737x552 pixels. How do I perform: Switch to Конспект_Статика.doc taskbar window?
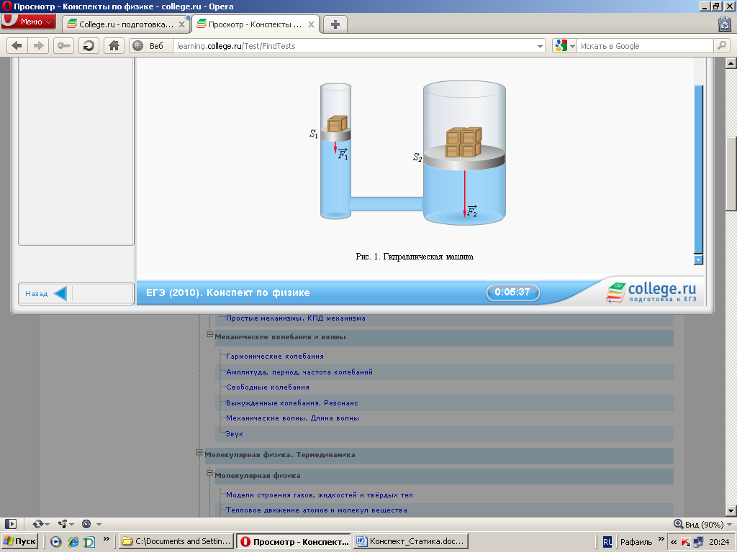pyautogui.click(x=411, y=541)
